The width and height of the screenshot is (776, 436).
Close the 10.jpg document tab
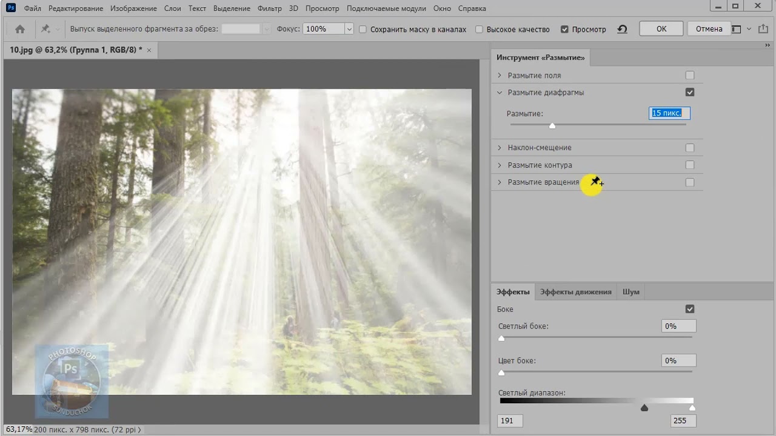tap(149, 50)
